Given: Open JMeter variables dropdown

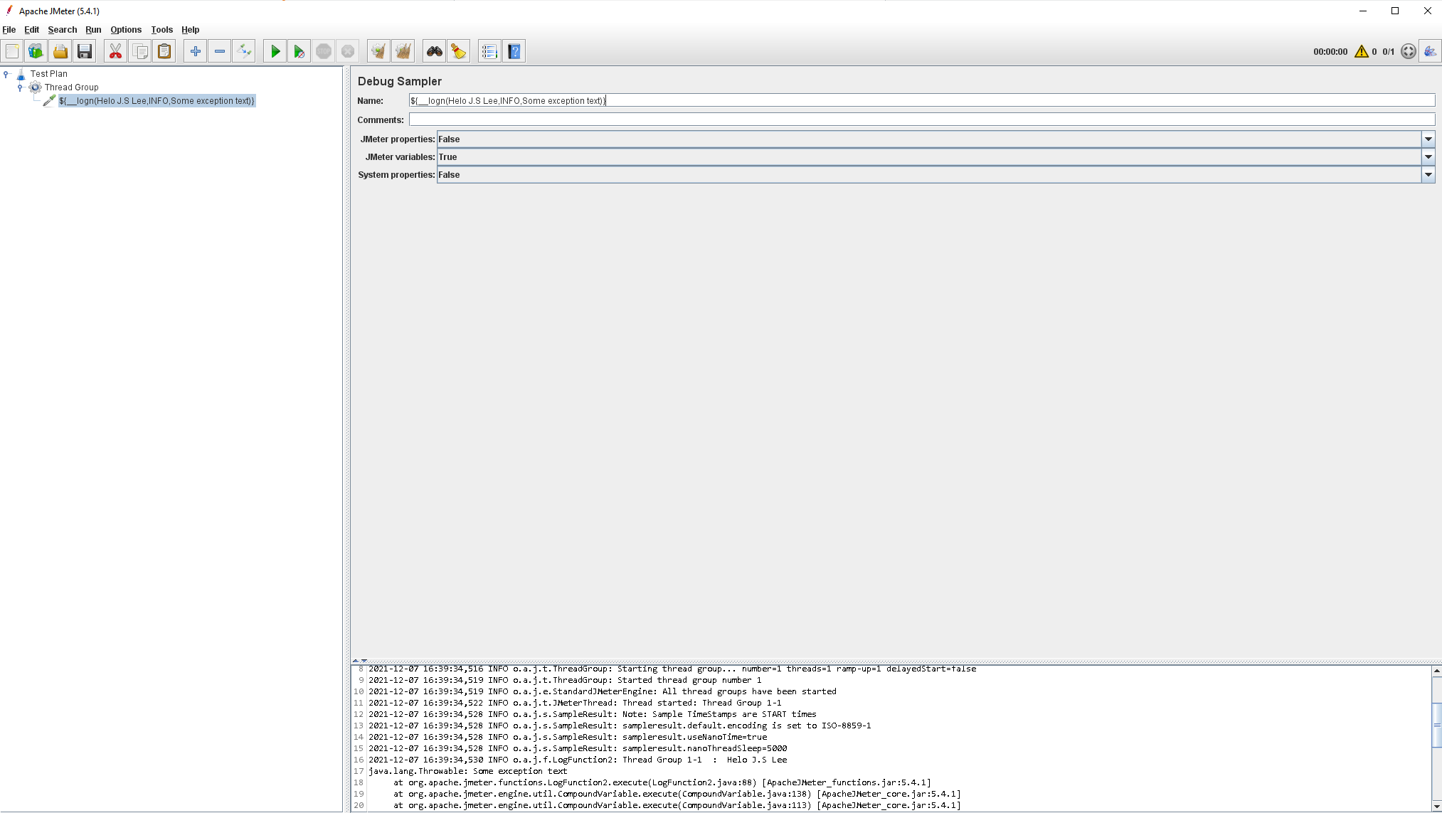Looking at the screenshot, I should (x=1427, y=157).
